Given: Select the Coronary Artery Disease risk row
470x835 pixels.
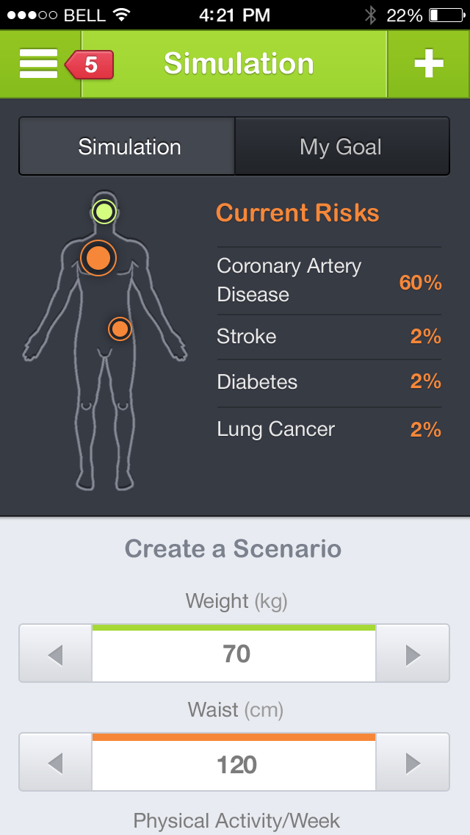Looking at the screenshot, I should coord(328,281).
